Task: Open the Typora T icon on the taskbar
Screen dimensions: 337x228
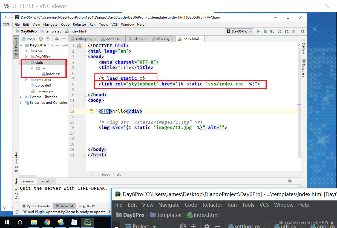Action: [74, 222]
